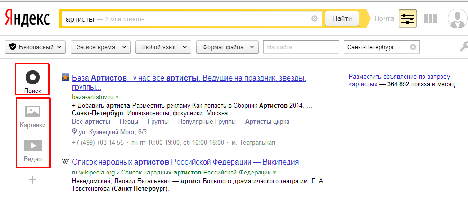Image resolution: width=468 pixels, height=202 pixels.
Task: Expand the Безопасный safe search dropdown
Action: click(x=36, y=47)
